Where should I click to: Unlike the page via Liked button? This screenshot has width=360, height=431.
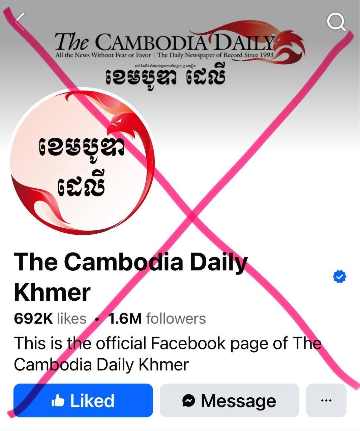pyautogui.click(x=83, y=400)
